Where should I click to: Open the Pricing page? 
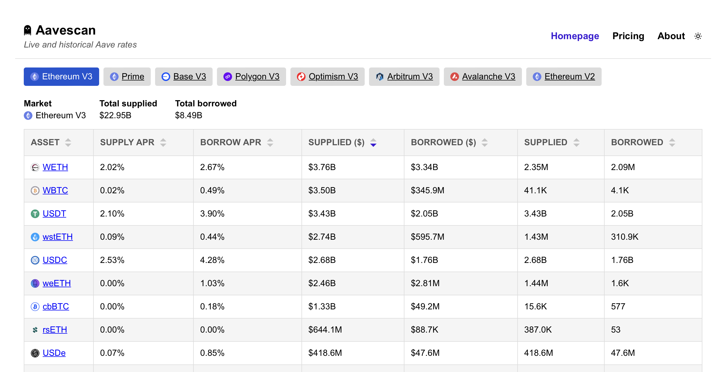(x=628, y=36)
